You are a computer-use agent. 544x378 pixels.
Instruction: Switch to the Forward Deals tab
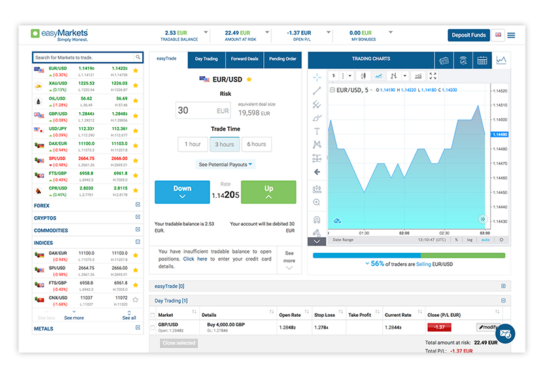(x=245, y=59)
